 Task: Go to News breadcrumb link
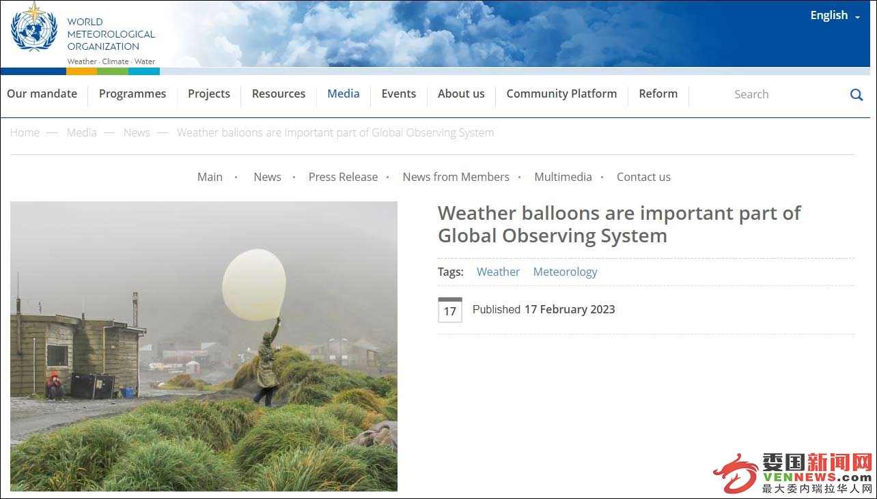pos(137,132)
